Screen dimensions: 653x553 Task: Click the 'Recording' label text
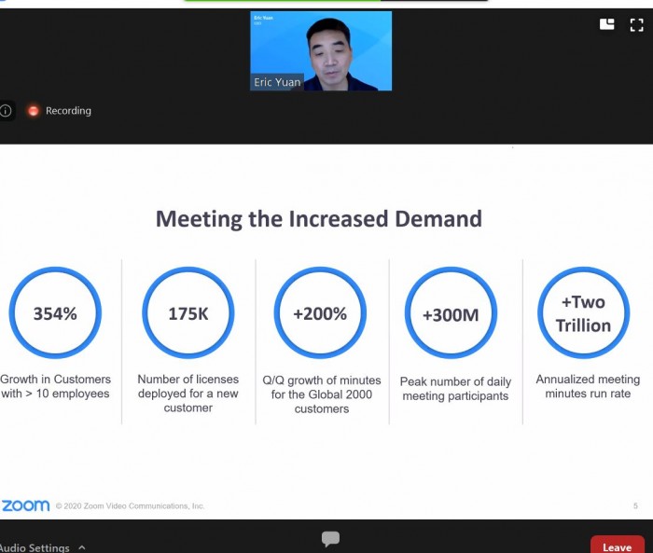[68, 111]
